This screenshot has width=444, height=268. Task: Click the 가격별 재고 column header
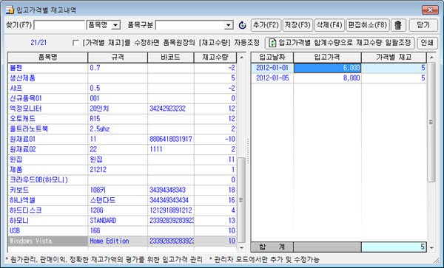coord(394,58)
